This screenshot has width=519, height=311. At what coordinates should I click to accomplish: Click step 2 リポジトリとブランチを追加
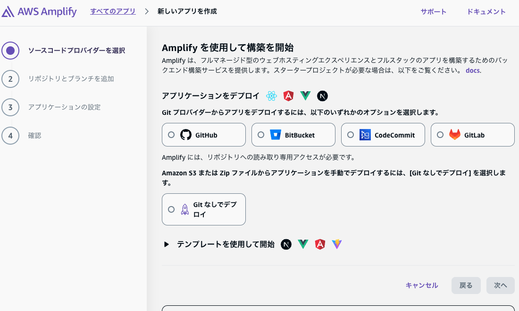point(71,79)
